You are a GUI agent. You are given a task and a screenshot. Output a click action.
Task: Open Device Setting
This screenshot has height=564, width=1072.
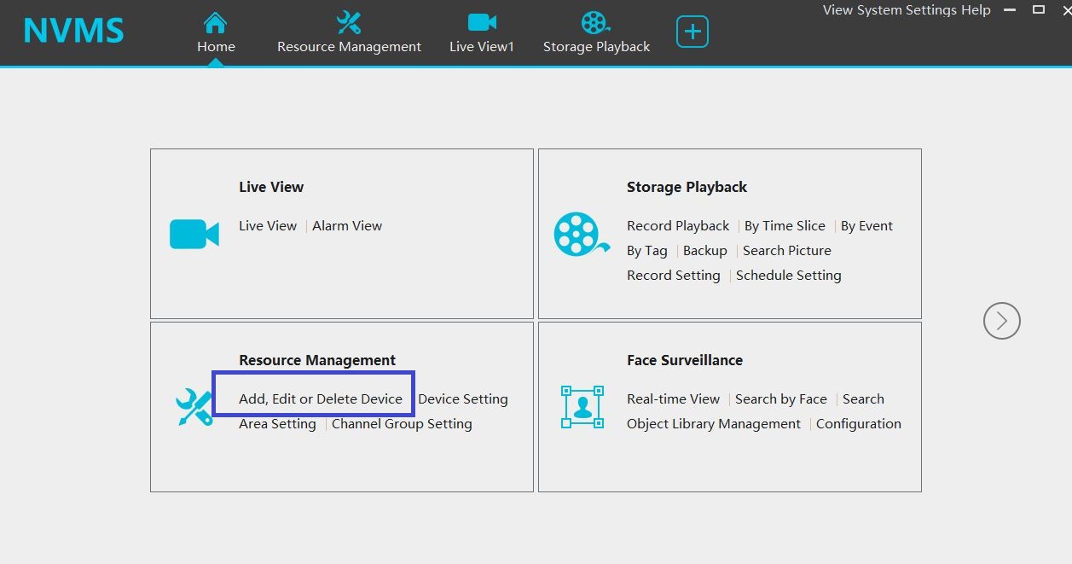[x=463, y=398]
